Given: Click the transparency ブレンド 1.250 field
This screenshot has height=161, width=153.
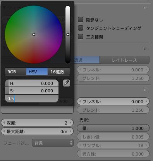Looking at the screenshot, I should pyautogui.click(x=113, y=78).
